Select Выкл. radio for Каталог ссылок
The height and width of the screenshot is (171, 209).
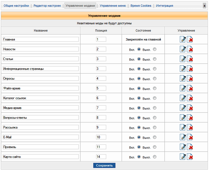[155, 98]
